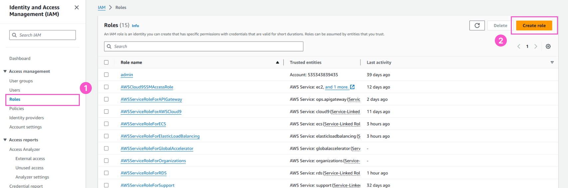Open table preferences gear icon
The image size is (568, 188).
click(x=548, y=47)
